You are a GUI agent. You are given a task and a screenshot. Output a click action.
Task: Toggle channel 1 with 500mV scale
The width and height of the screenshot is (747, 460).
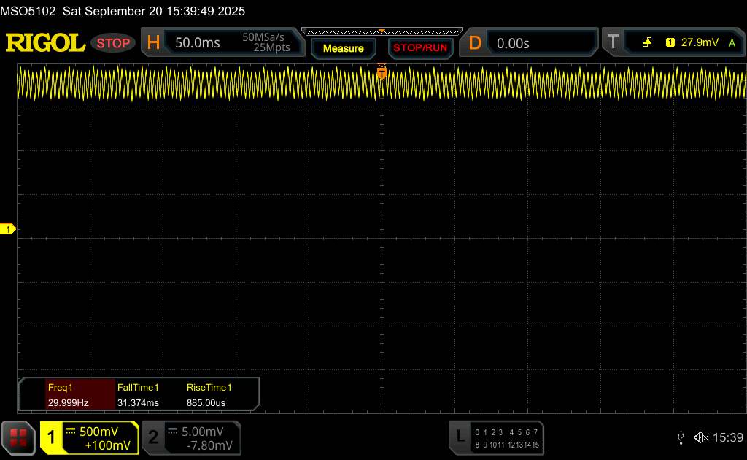point(89,437)
